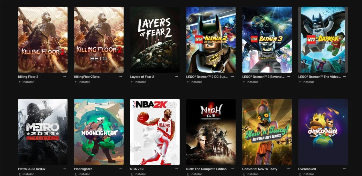Open the Layers of Fear 2 cover
The height and width of the screenshot is (176, 362).
(155, 40)
